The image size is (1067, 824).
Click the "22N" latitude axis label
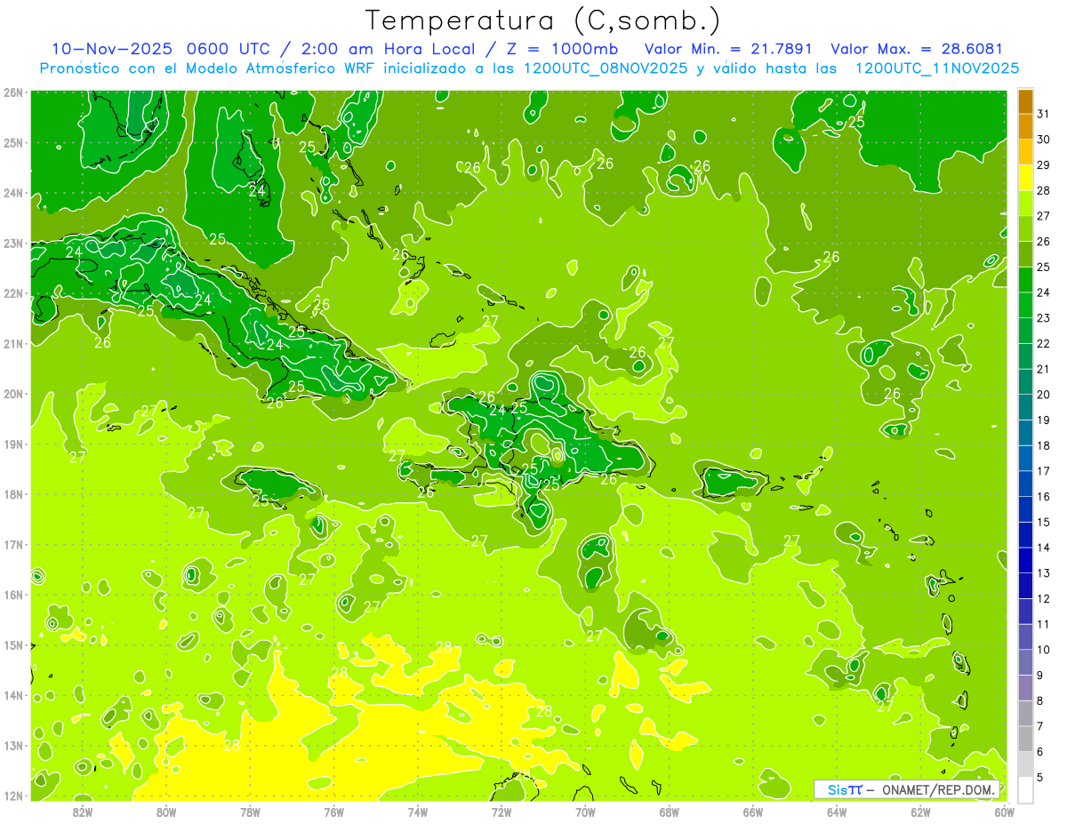click(x=15, y=293)
